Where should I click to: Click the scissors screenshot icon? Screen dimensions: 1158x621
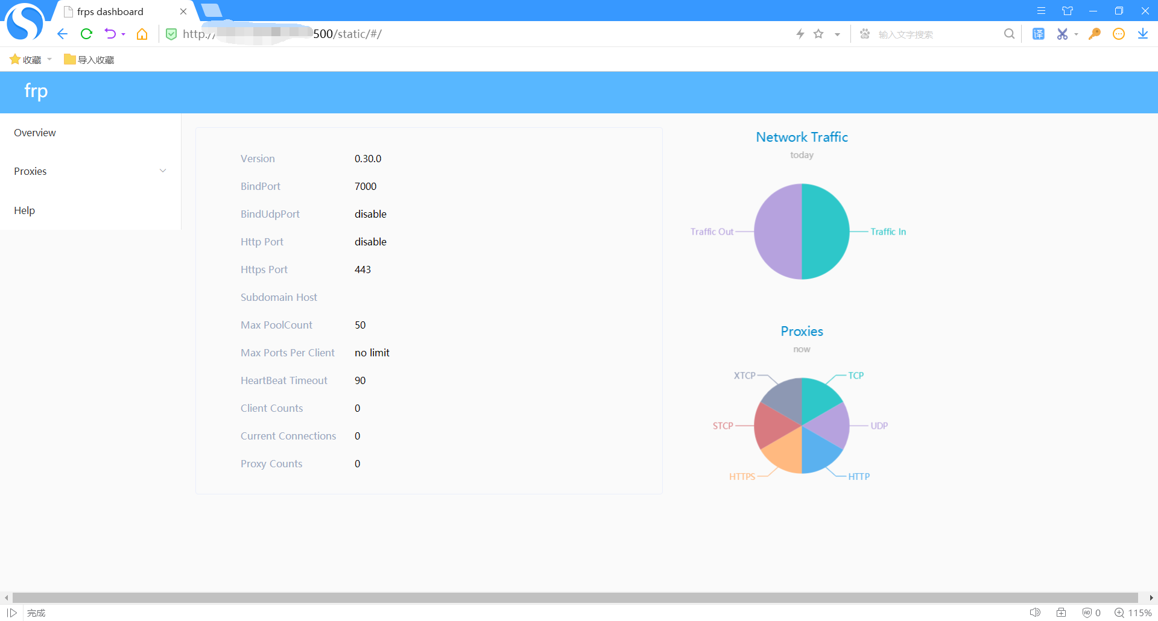[1062, 34]
